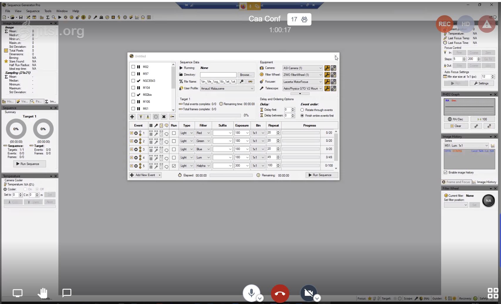Expand Add New Event dropdown arrow

tap(160, 175)
